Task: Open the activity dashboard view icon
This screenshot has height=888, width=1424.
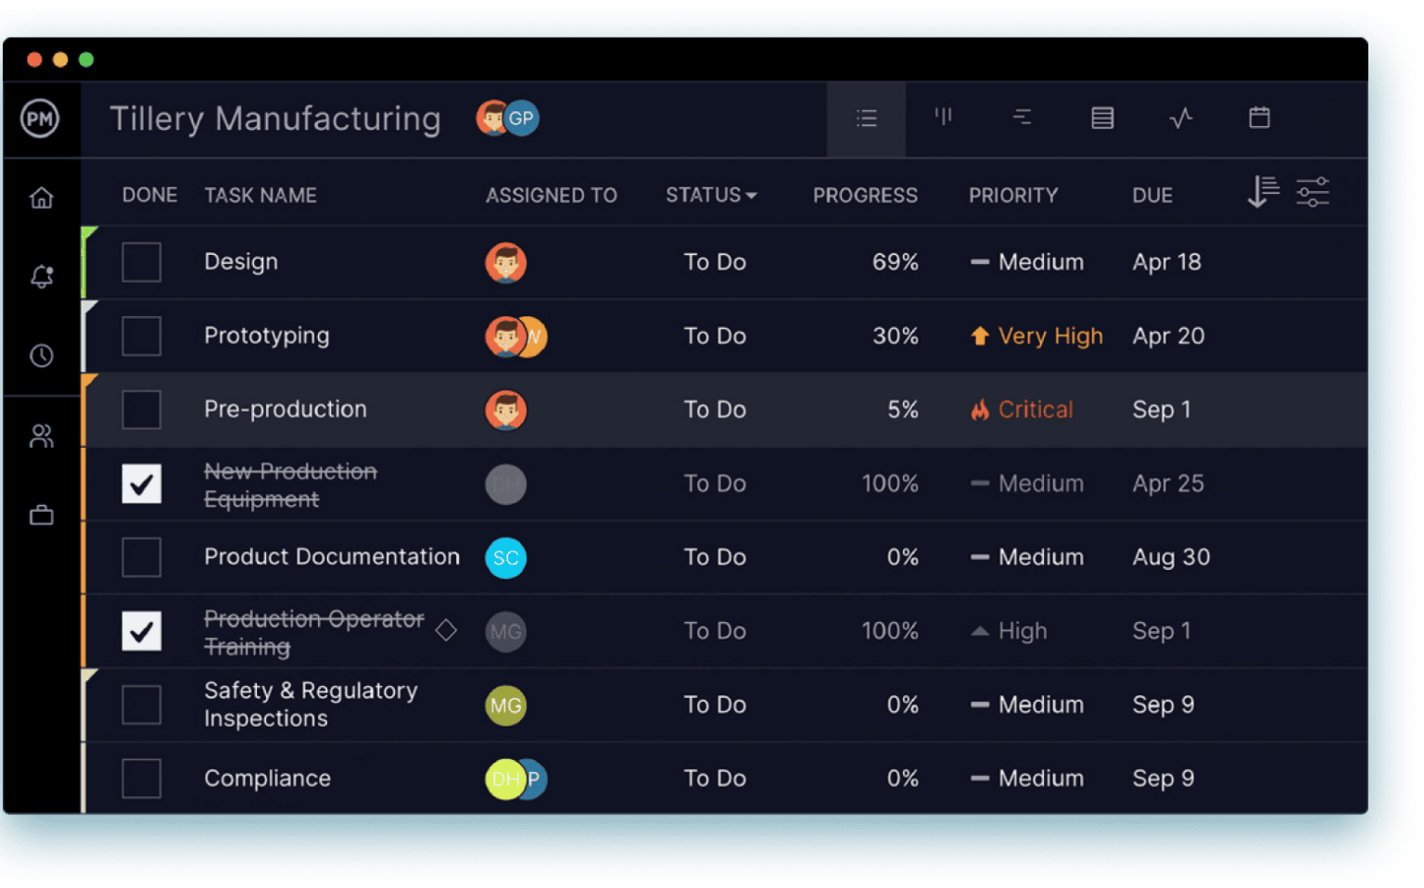Action: 1181,118
